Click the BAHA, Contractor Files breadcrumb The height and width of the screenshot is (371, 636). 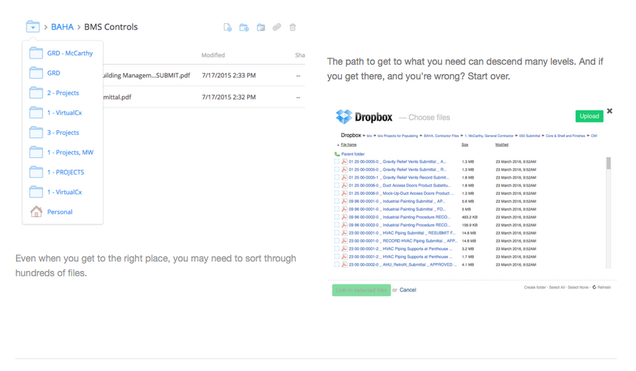441,136
